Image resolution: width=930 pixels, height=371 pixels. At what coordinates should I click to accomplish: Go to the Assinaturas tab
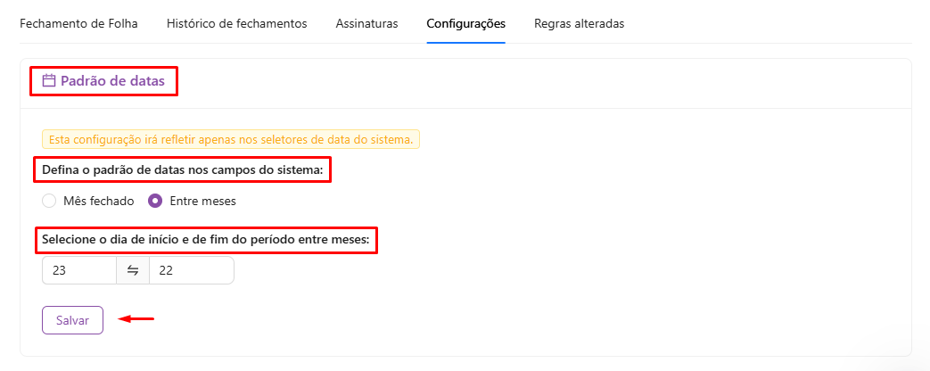click(366, 24)
